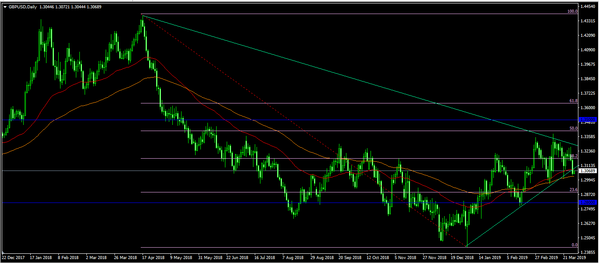Image resolution: width=599 pixels, height=263 pixels.
Task: Click the 16 Jul 2018 date label
Action: (x=264, y=258)
